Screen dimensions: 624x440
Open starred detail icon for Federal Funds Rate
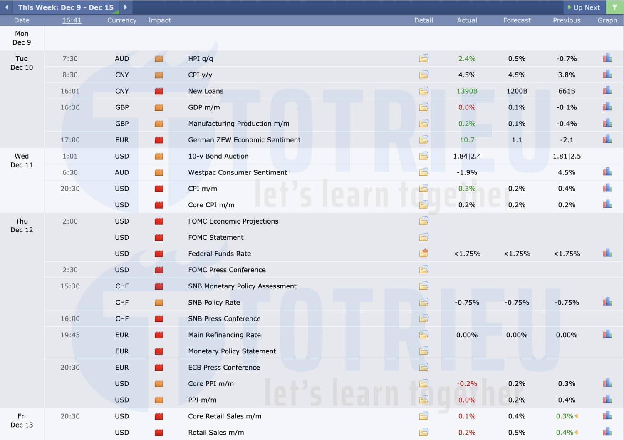[423, 253]
